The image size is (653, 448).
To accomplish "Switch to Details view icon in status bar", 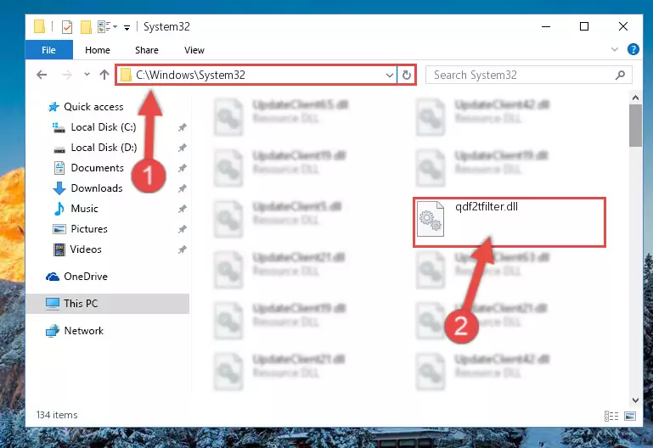I will pyautogui.click(x=611, y=416).
